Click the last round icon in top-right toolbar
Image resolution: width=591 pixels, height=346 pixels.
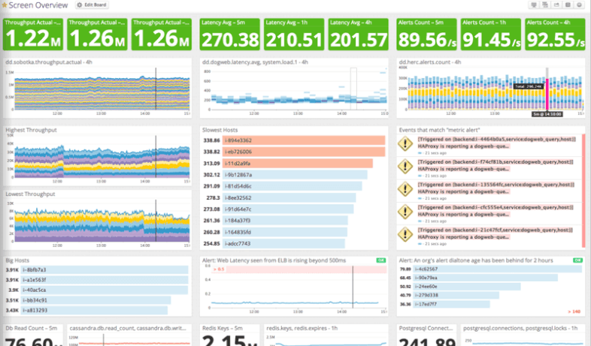coord(580,5)
